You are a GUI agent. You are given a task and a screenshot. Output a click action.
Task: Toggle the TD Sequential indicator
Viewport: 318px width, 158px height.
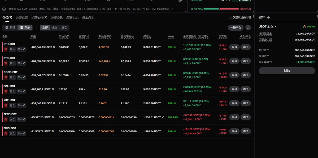point(68,9)
